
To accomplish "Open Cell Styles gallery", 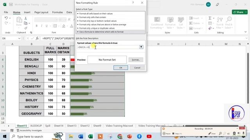I will pyautogui.click(x=180, y=23).
